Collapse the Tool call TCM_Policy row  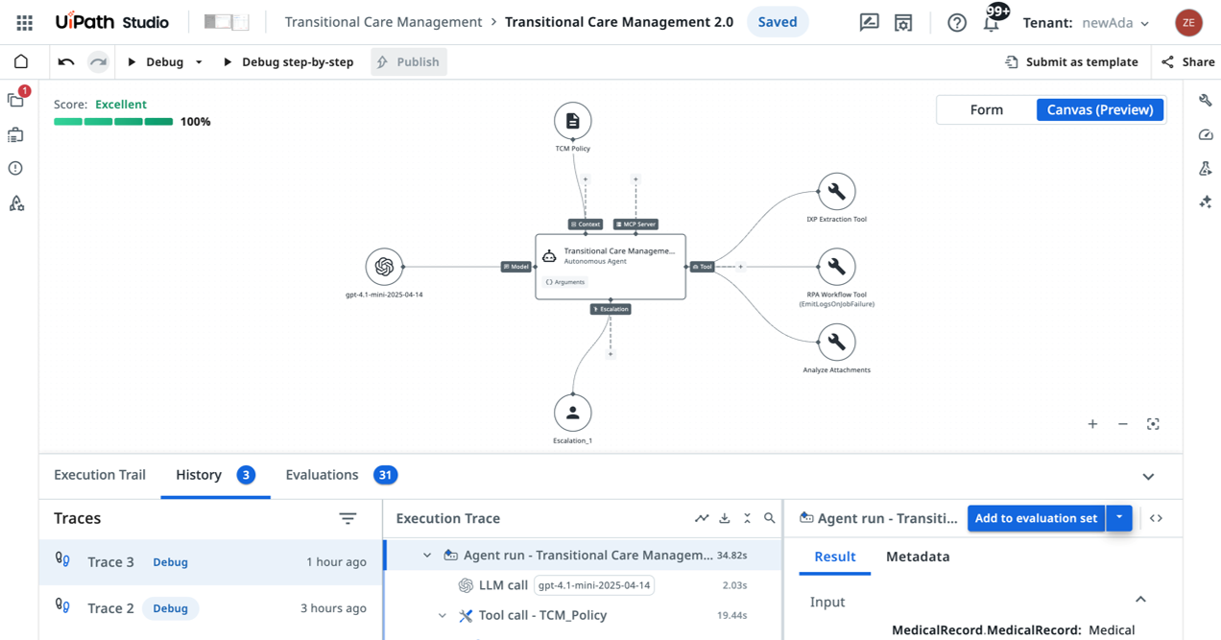(443, 615)
